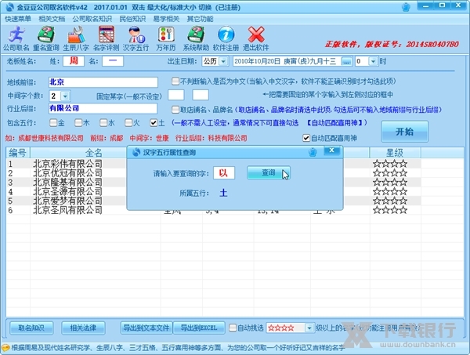The height and width of the screenshot is (355, 470).
Task: Click the 编号 column header
Action: pyautogui.click(x=18, y=153)
